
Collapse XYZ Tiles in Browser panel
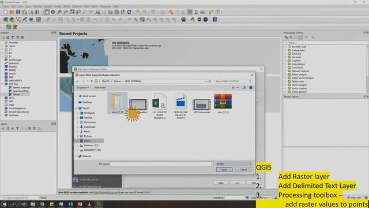coord(2,84)
